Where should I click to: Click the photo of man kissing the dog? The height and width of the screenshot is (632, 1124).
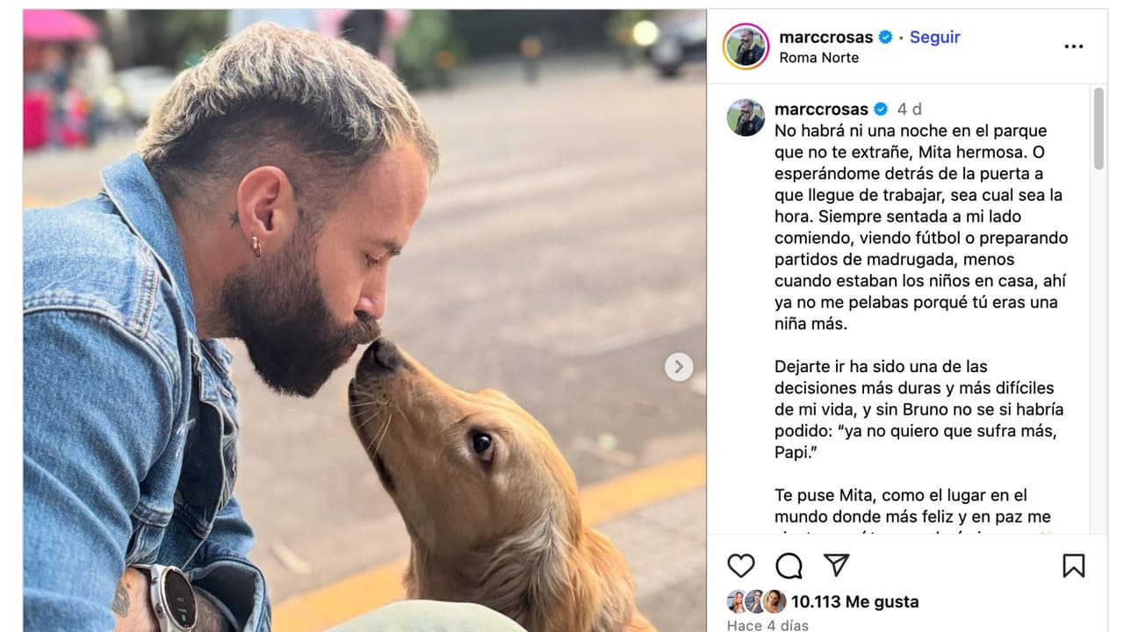[364, 320]
